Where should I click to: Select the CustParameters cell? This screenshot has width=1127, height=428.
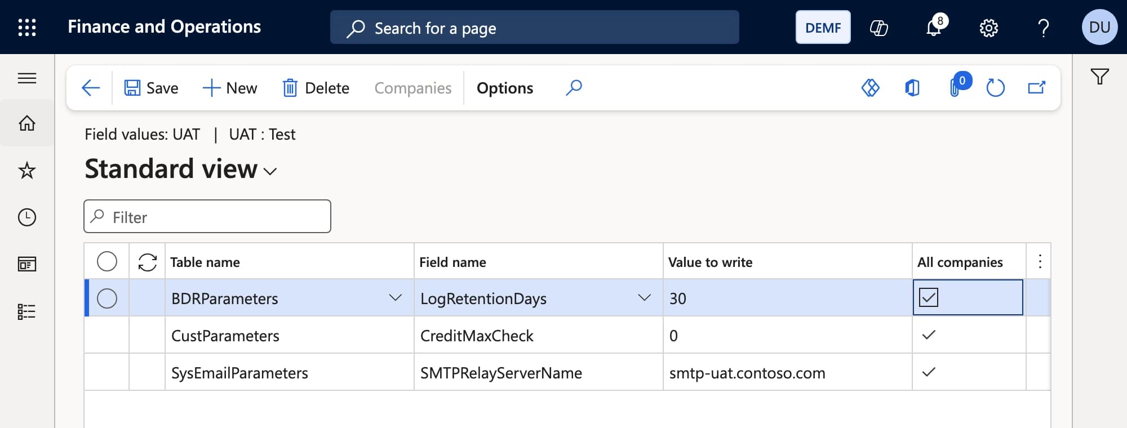point(289,335)
